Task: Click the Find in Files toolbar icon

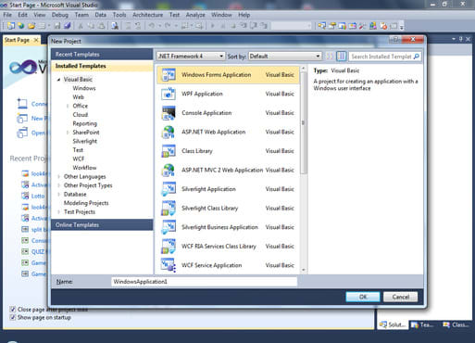Action: (x=115, y=26)
